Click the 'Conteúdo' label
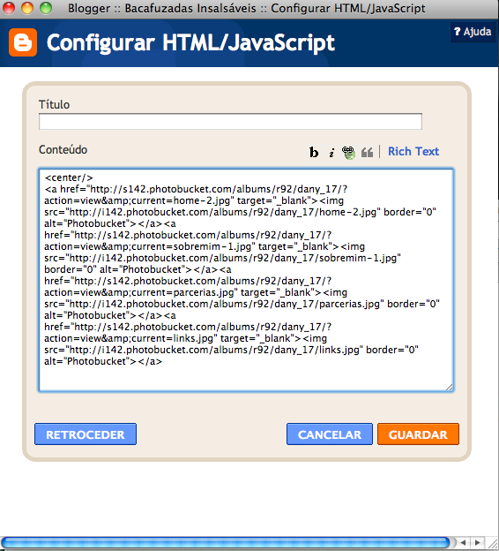The image size is (499, 551). [x=63, y=150]
